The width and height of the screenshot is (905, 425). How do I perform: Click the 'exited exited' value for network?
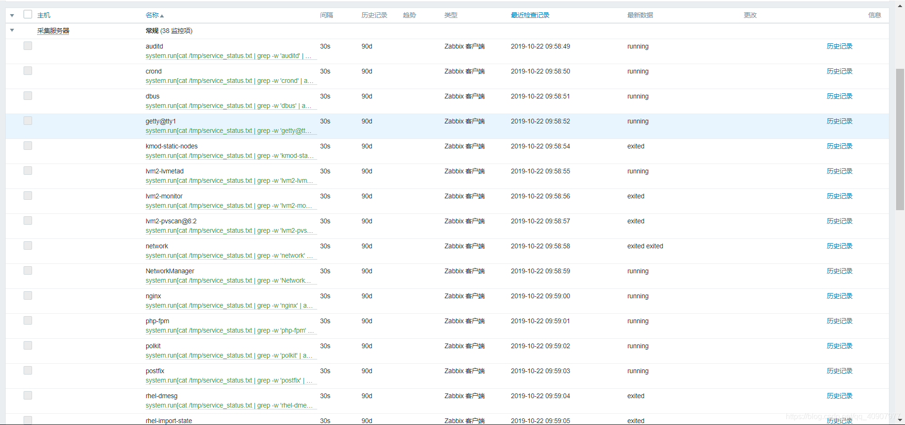click(x=645, y=246)
